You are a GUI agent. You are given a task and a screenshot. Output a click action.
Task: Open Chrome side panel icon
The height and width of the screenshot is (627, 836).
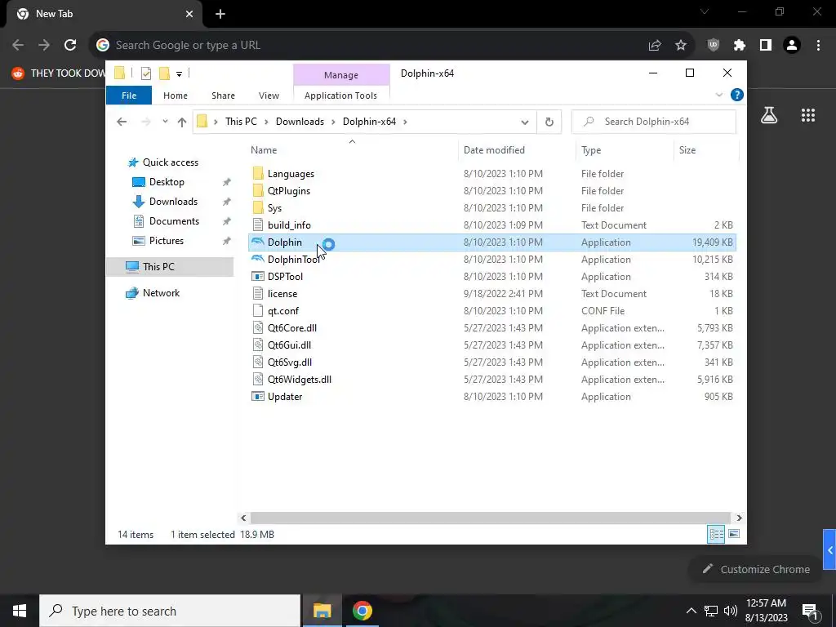pos(766,46)
